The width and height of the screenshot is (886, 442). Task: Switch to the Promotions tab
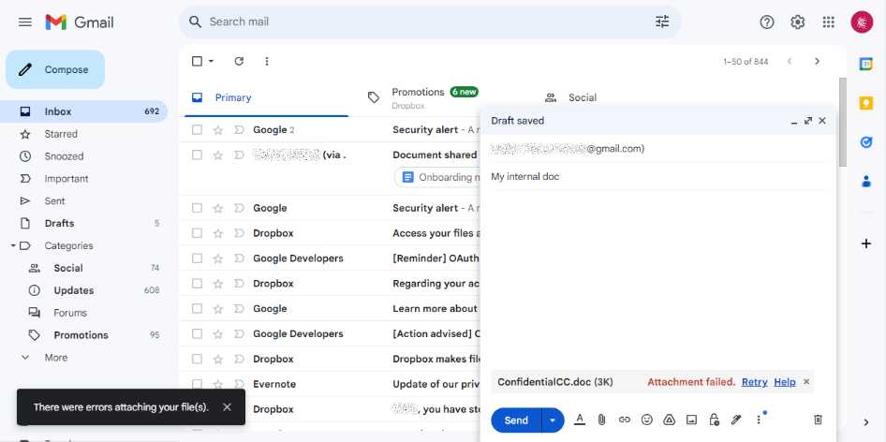click(x=444, y=97)
